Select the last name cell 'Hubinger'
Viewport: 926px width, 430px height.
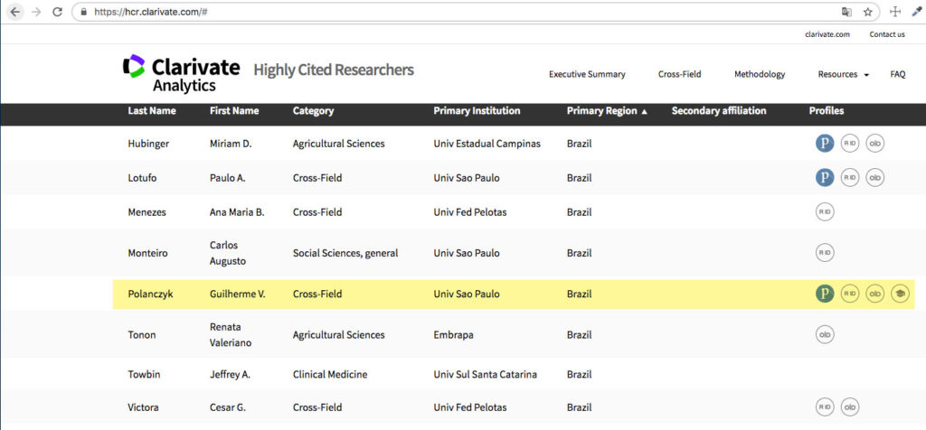(148, 144)
